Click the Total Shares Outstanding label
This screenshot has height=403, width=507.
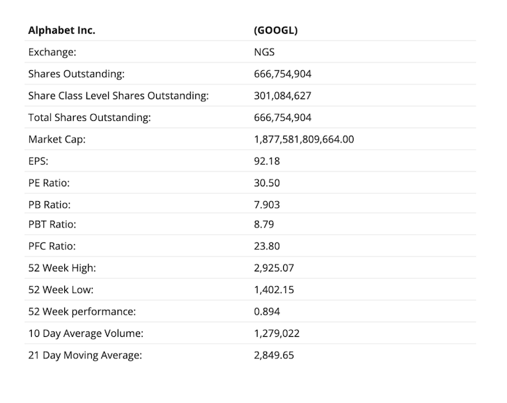point(89,117)
